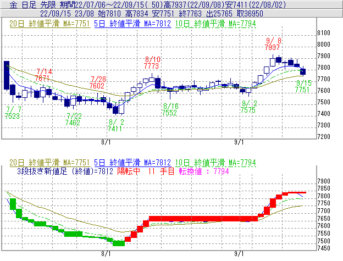343x261 pixels.
Task: Click the magenta 転換値 : 7794 text
Action: [204, 171]
